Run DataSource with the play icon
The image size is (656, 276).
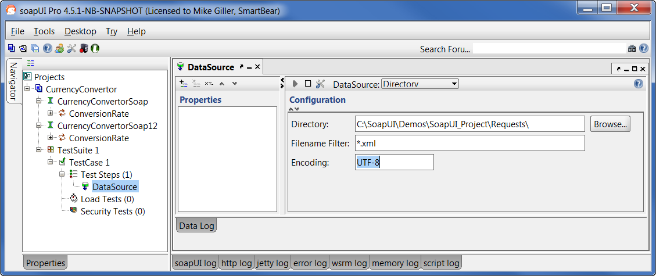point(295,84)
